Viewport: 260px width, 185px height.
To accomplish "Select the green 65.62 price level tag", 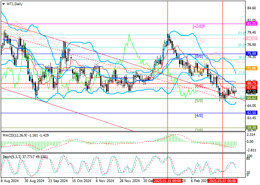I will click(x=252, y=98).
